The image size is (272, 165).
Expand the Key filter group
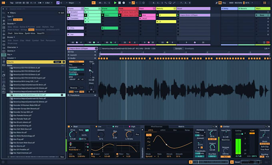click(10, 55)
